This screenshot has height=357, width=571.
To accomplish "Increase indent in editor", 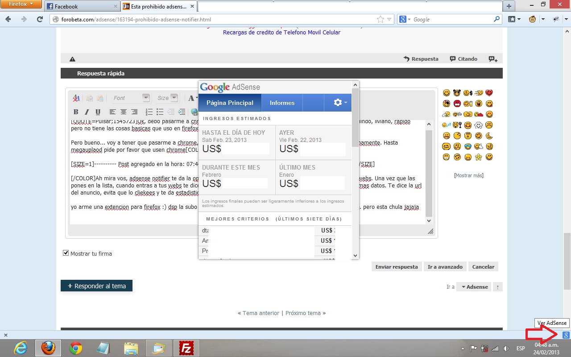I will click(x=182, y=112).
